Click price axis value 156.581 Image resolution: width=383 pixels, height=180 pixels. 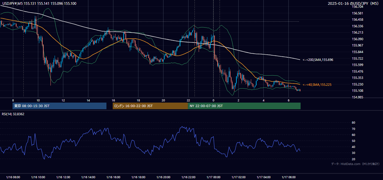[x=357, y=13]
